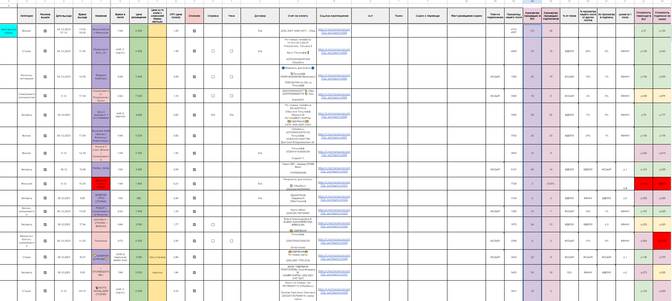Select the views cell "7728"
672x301 pixels.
click(x=514, y=184)
